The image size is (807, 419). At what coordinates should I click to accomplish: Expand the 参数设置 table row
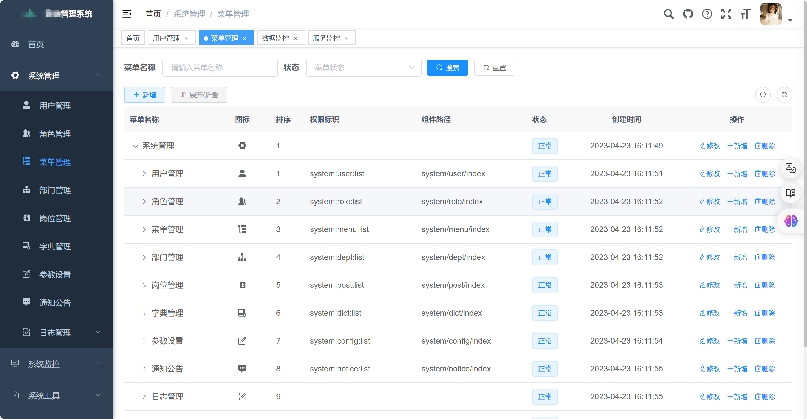pyautogui.click(x=144, y=341)
